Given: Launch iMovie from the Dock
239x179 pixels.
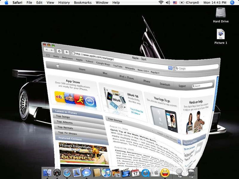Looking at the screenshot, I should point(125,173).
